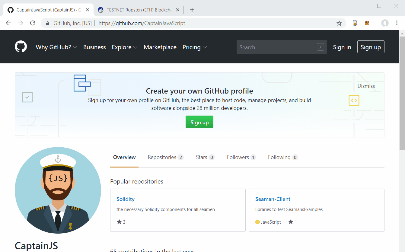405x252 pixels.
Task: Switch to the Followers tab
Action: point(241,157)
